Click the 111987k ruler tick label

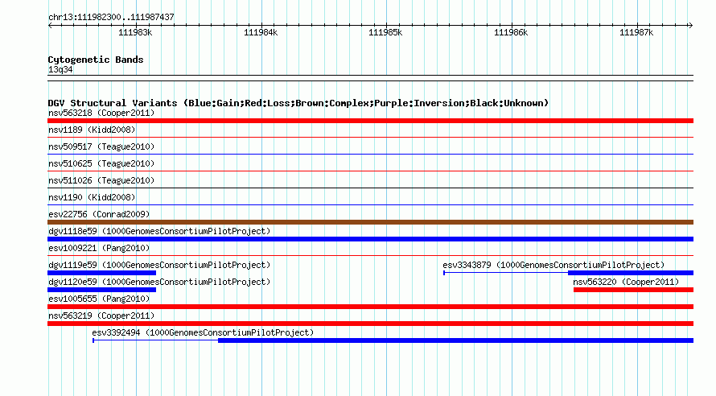(x=636, y=32)
